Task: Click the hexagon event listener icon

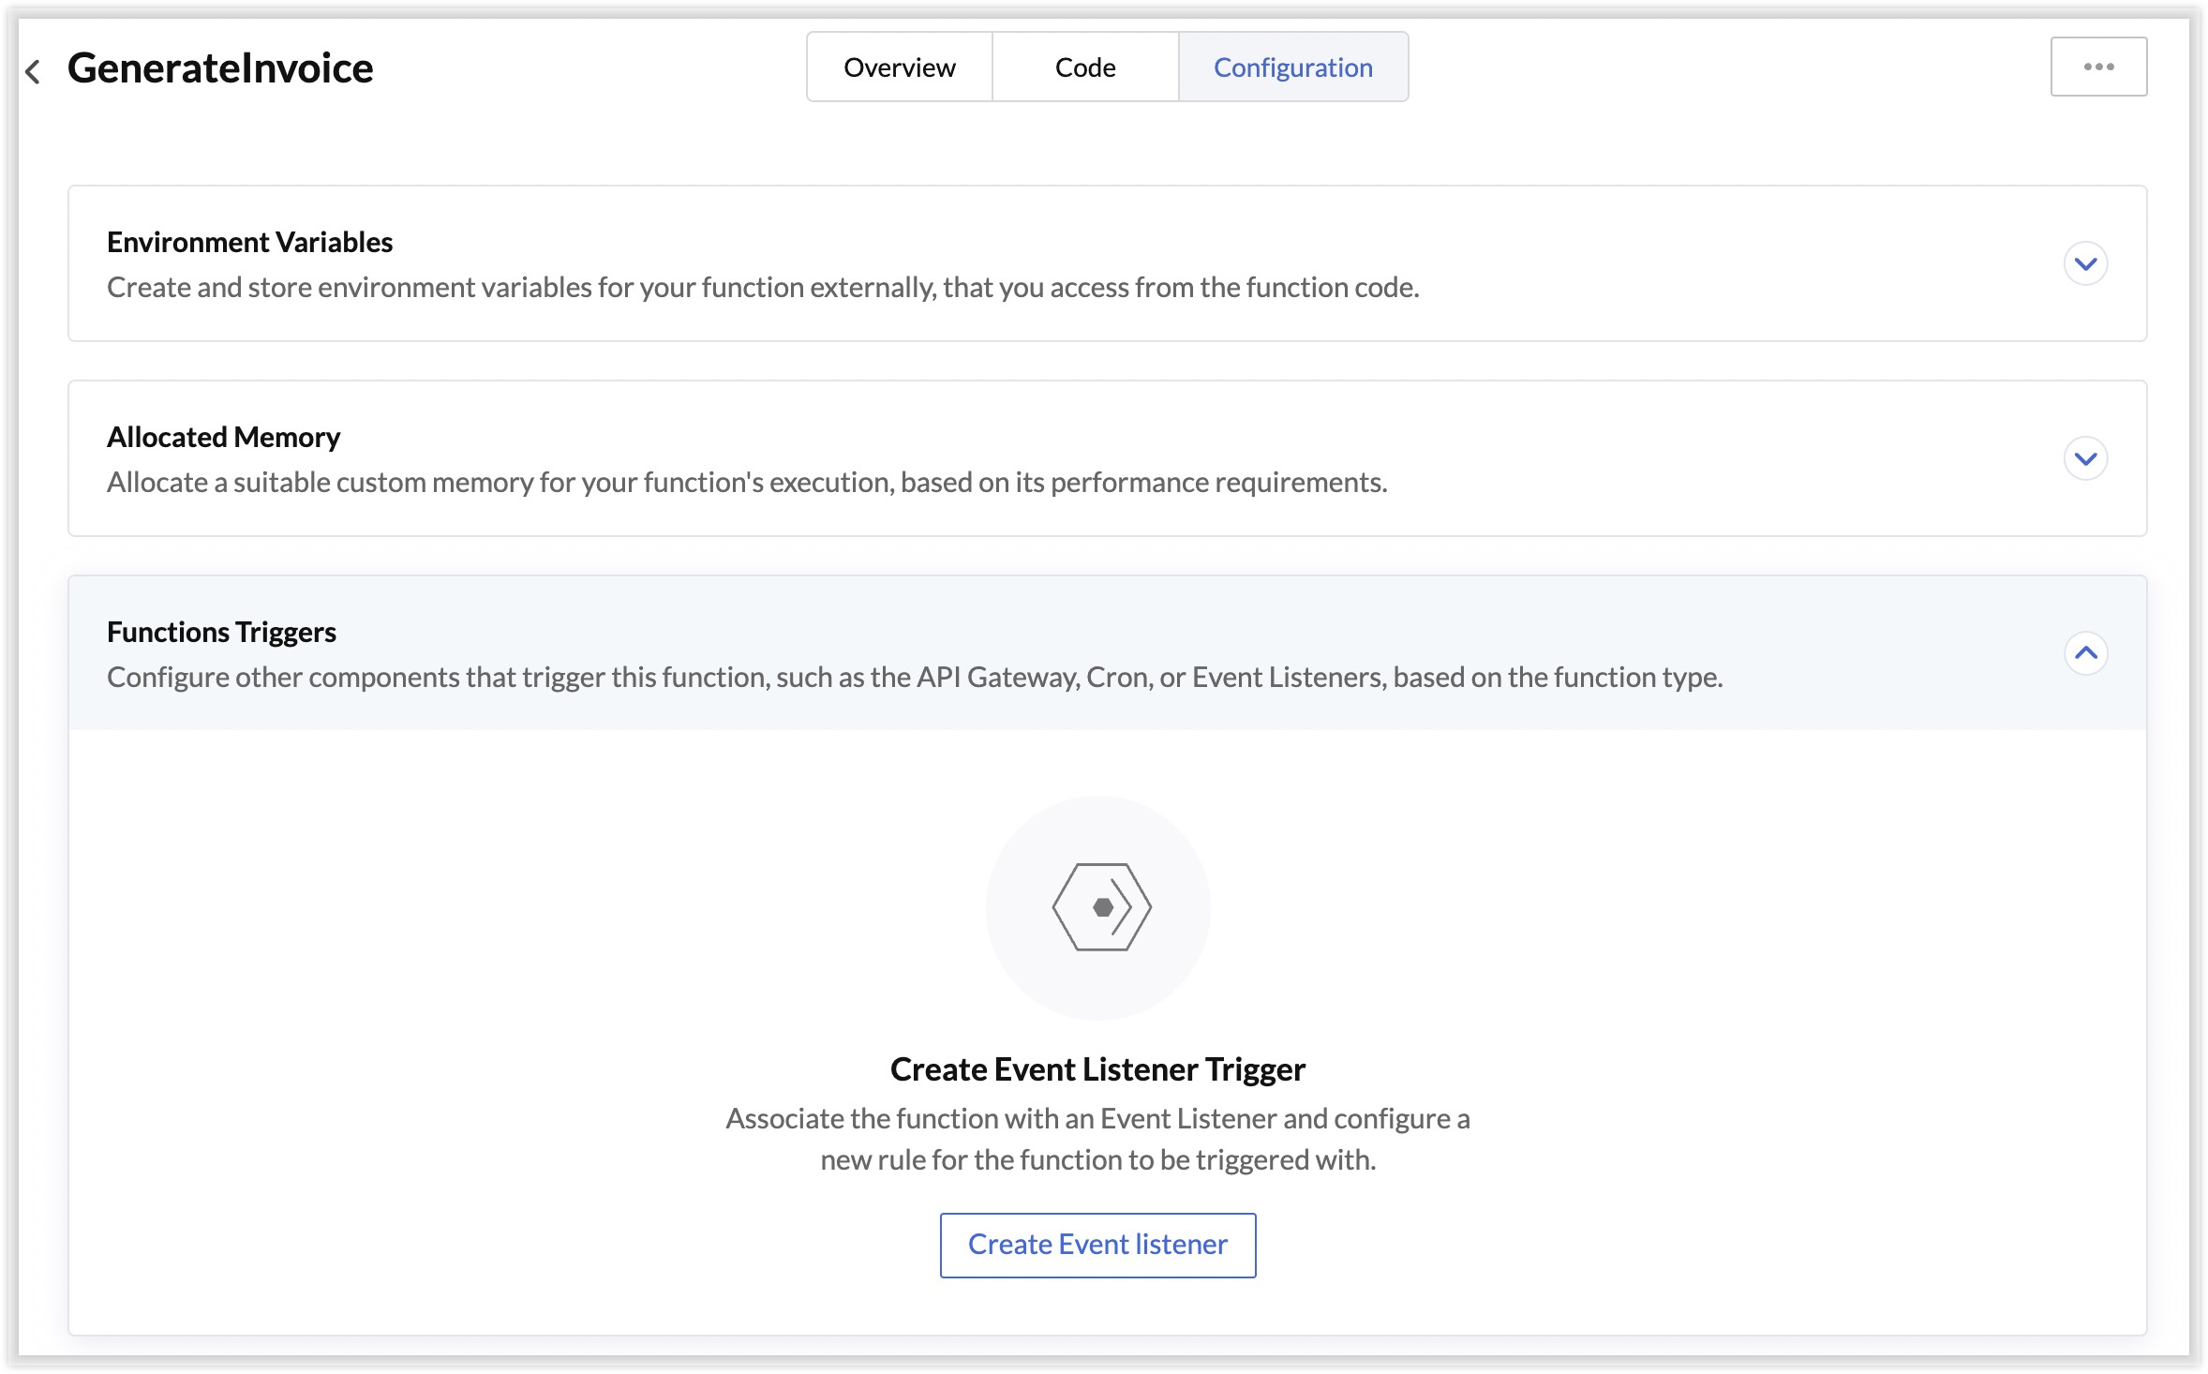Action: coord(1101,907)
